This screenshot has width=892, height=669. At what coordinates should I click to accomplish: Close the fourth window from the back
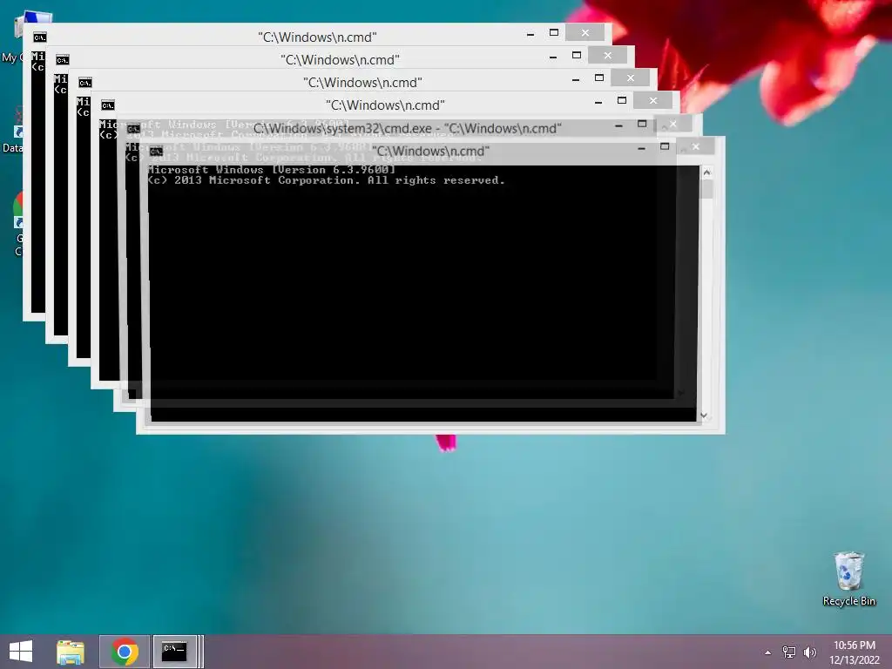click(653, 101)
